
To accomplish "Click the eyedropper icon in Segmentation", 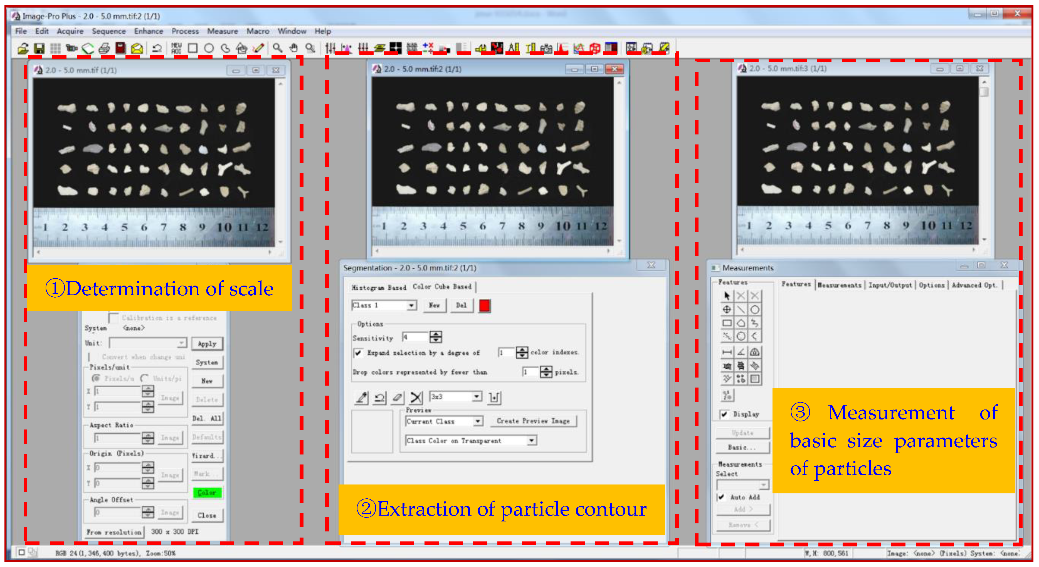I will 361,398.
